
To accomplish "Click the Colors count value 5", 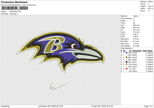I will coord(148,4).
